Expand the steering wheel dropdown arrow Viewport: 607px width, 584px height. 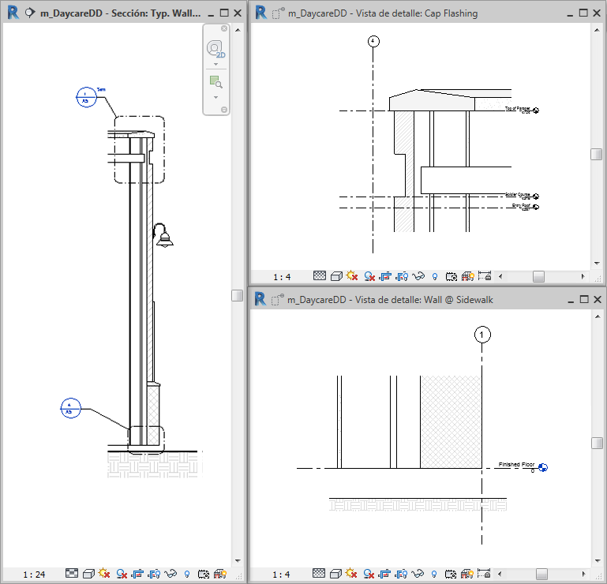tap(216, 64)
